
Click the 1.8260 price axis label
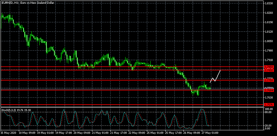[x=269, y=13]
